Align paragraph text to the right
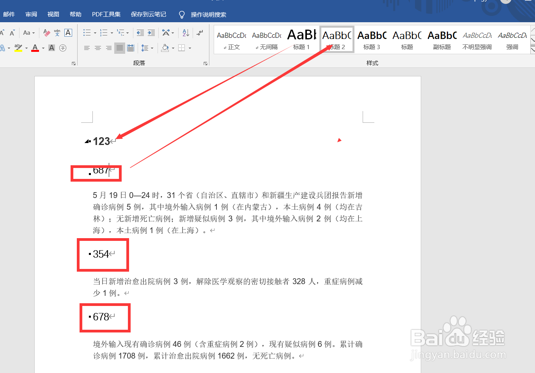This screenshot has width=535, height=373. 109,48
